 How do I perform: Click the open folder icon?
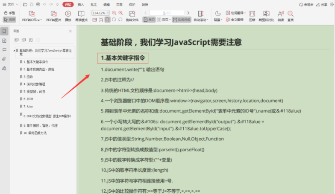25,4
